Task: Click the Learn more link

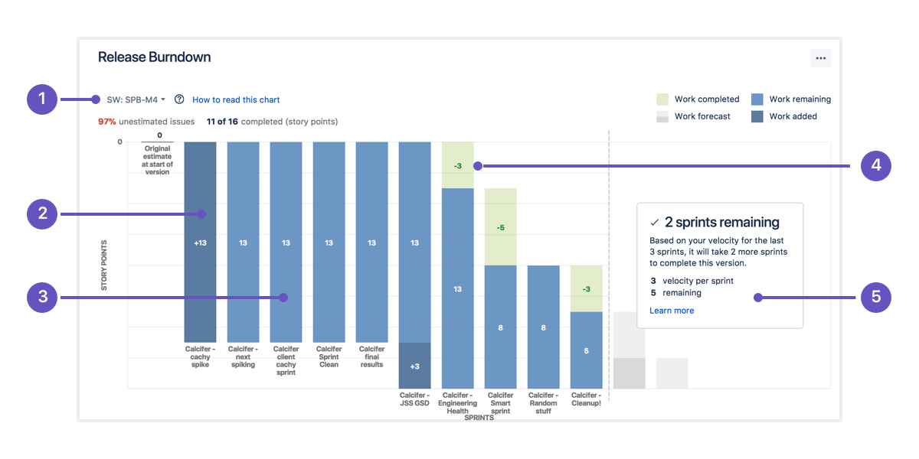Action: click(x=672, y=310)
